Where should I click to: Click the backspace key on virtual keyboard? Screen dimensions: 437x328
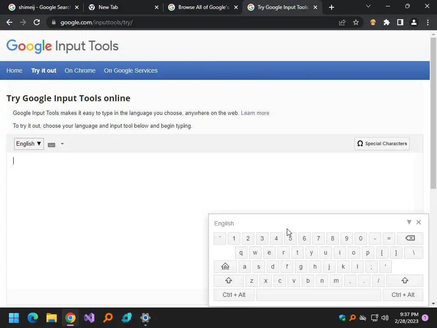pyautogui.click(x=410, y=238)
